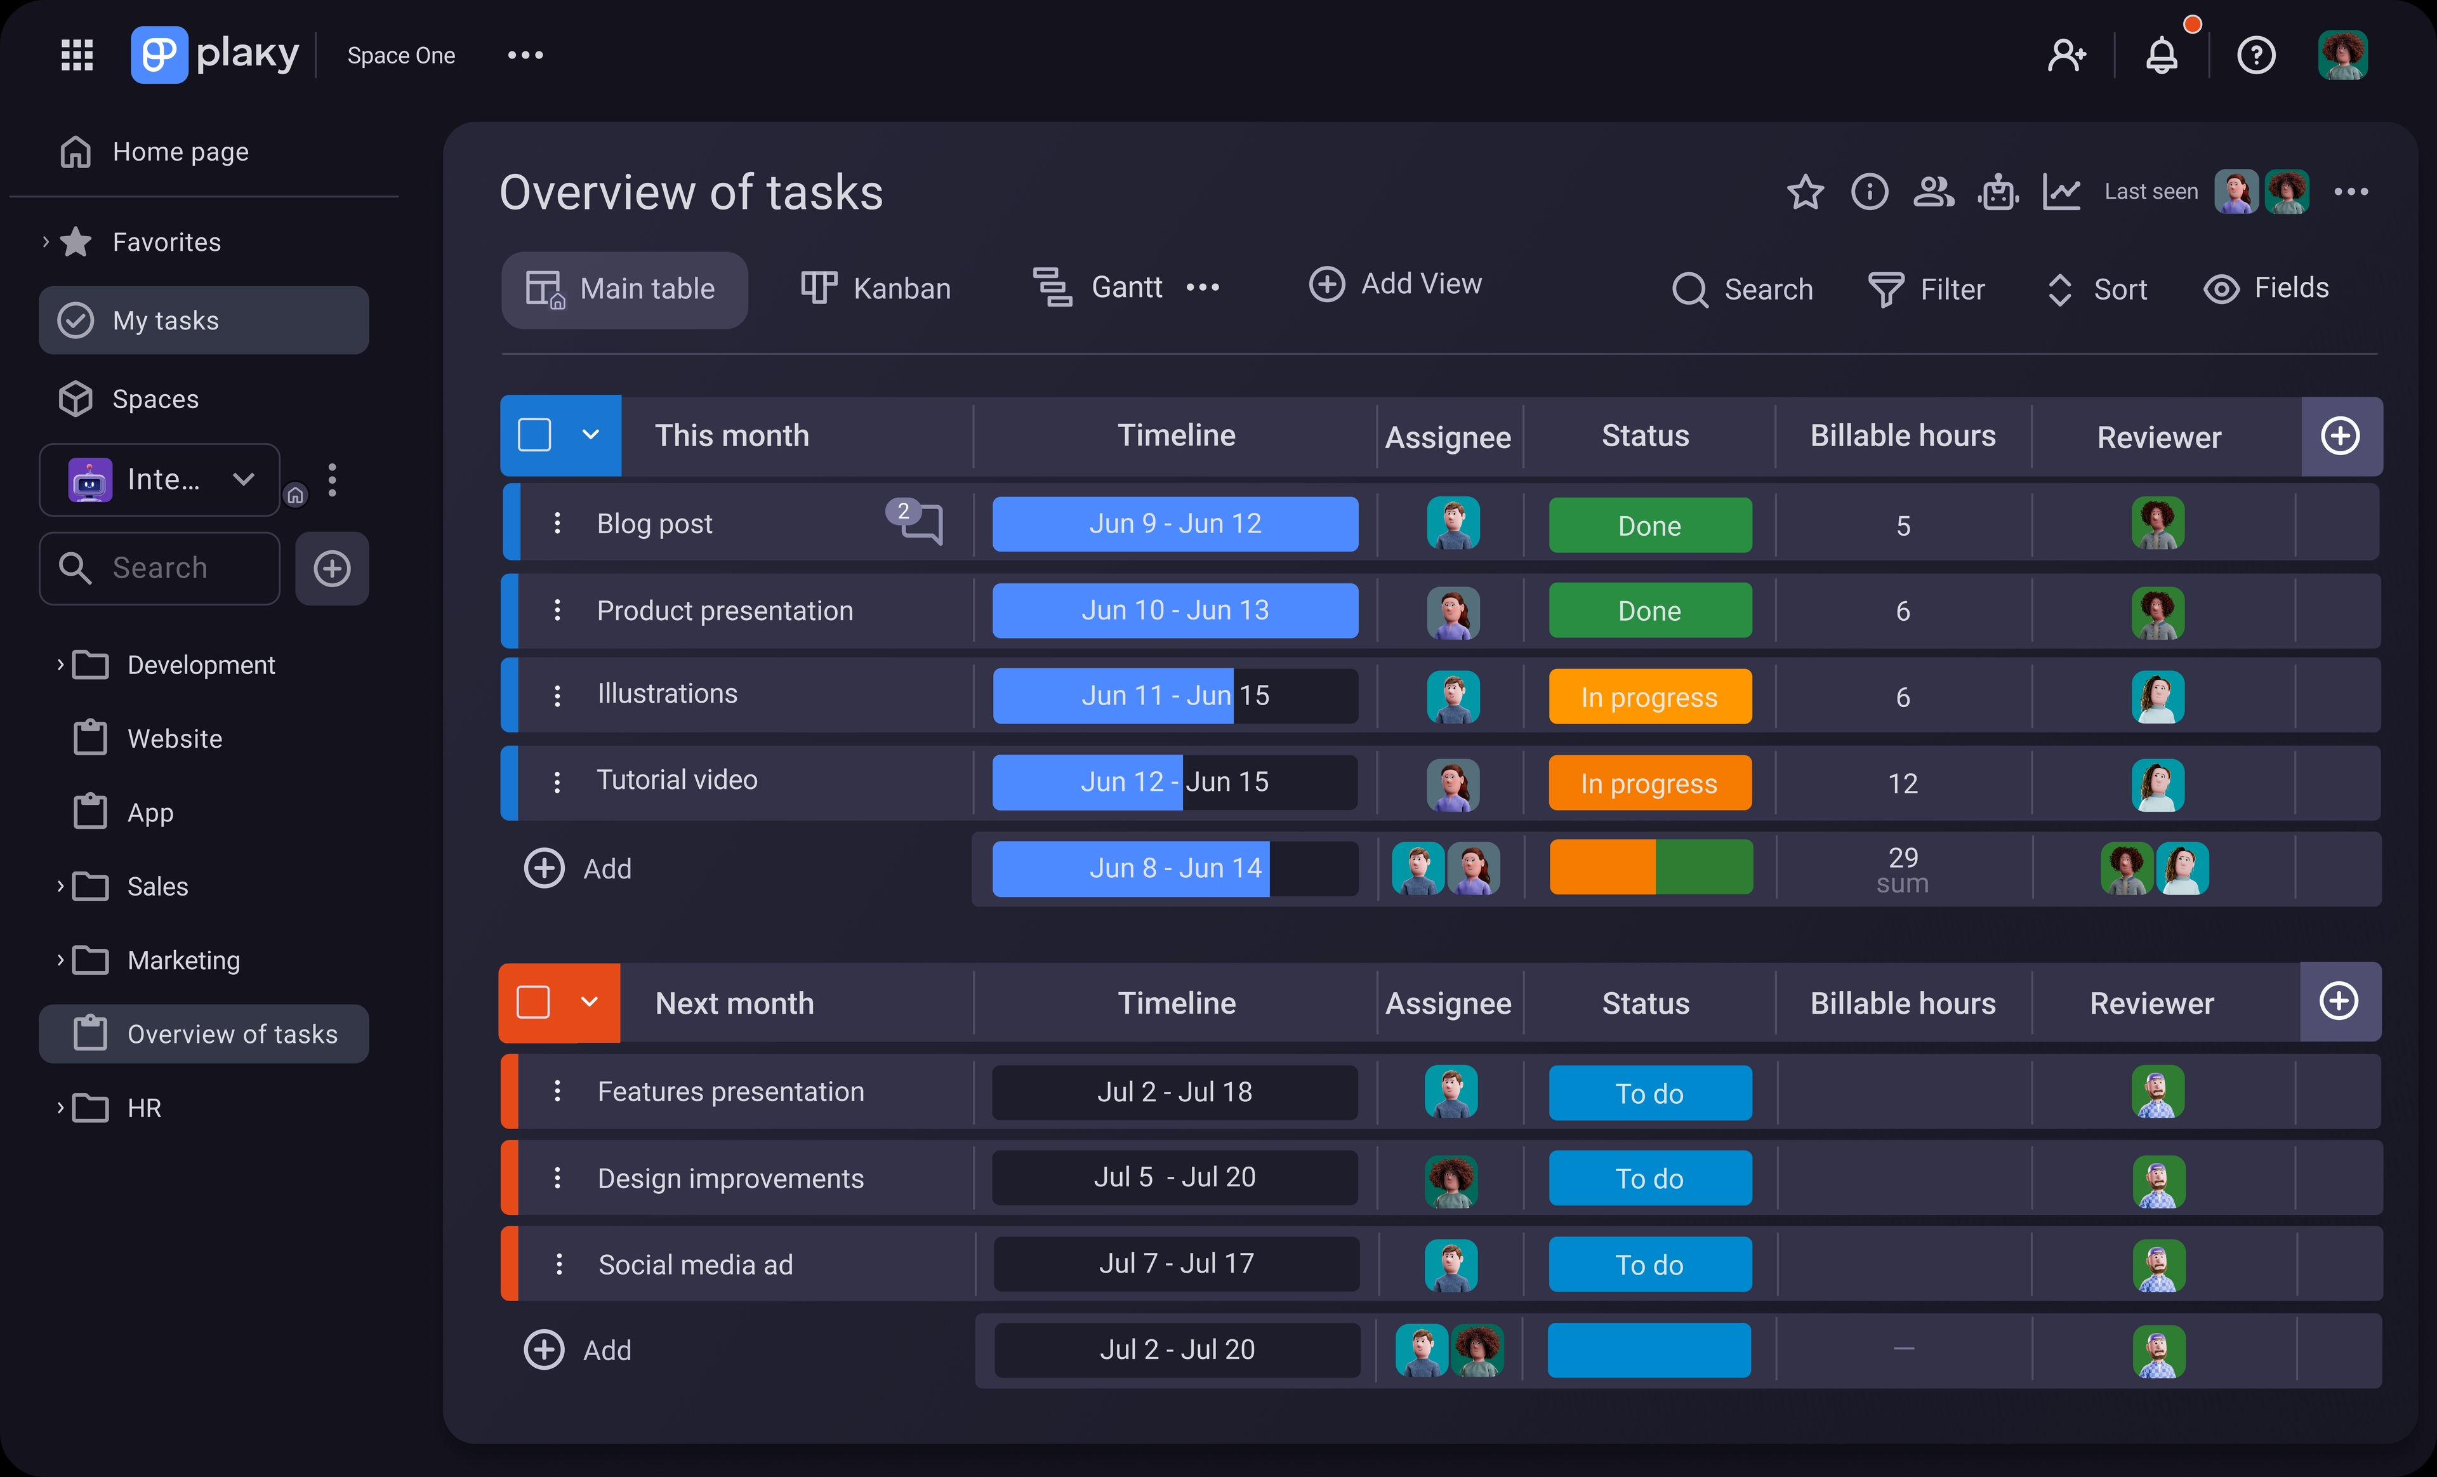Open Space One more options dots
Image resolution: width=2437 pixels, height=1477 pixels.
pos(525,55)
